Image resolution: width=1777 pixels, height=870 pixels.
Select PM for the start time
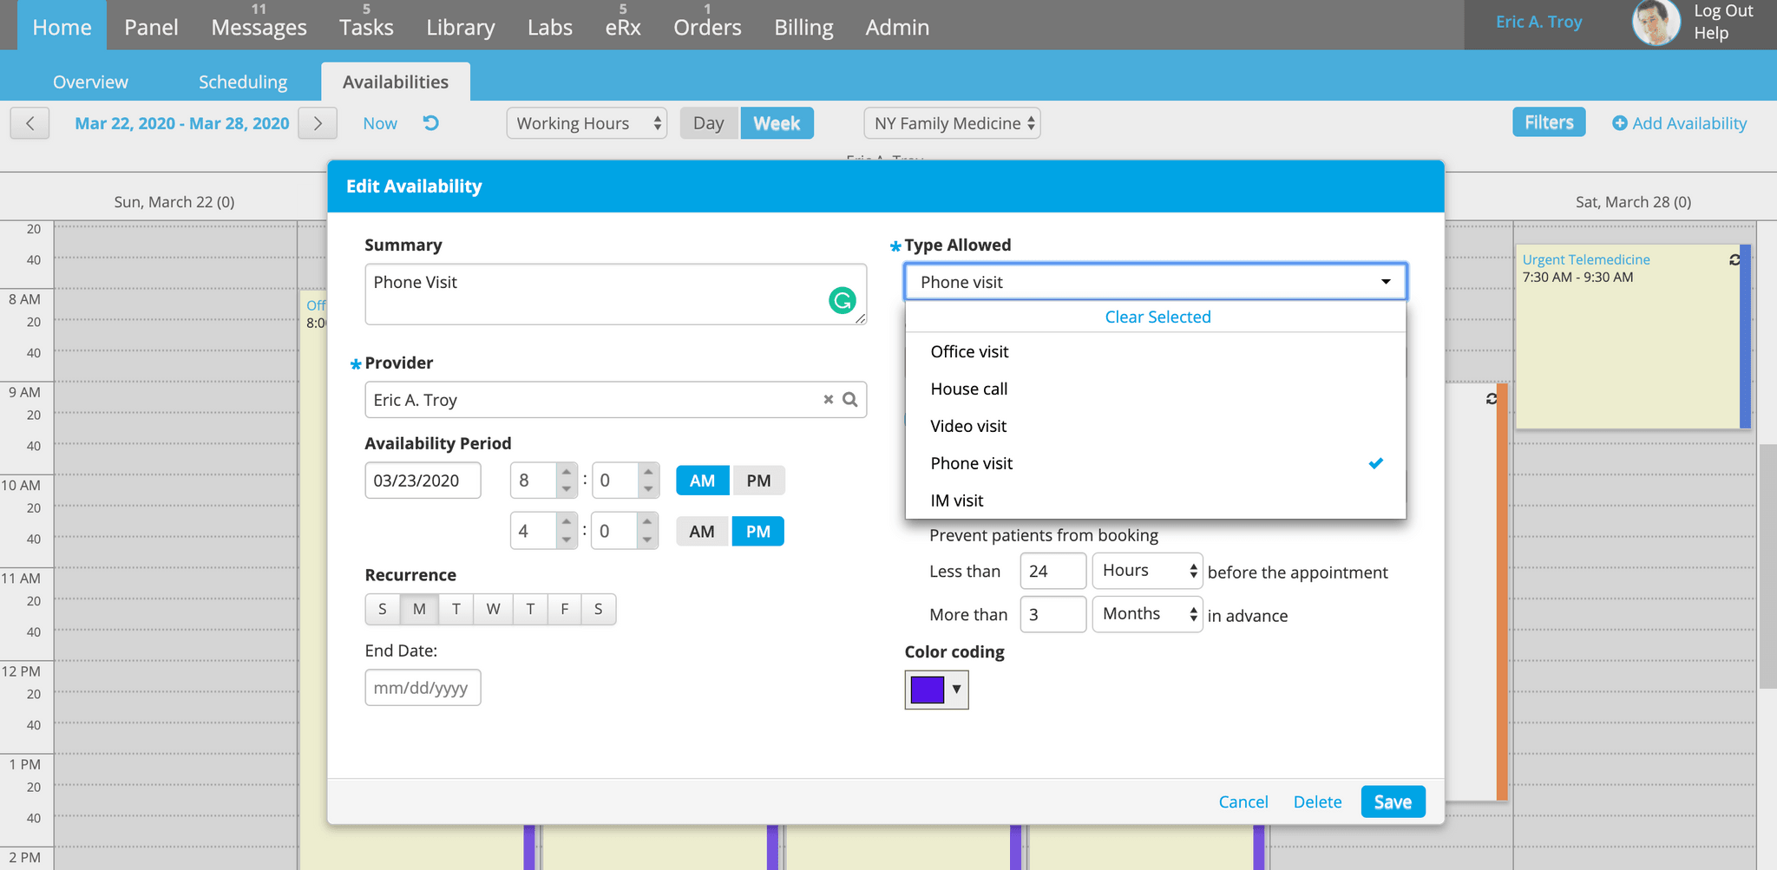758,481
